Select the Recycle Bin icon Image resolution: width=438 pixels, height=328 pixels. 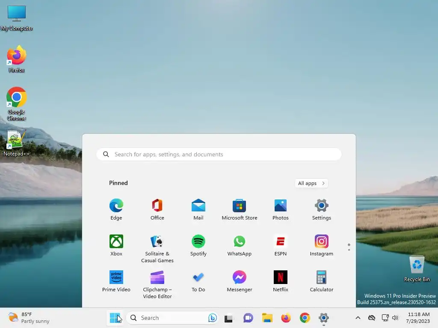(x=417, y=269)
